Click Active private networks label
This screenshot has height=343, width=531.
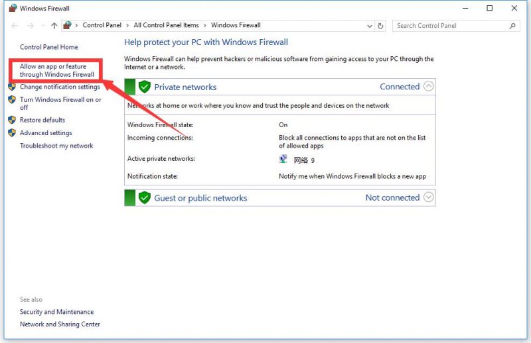(x=161, y=158)
